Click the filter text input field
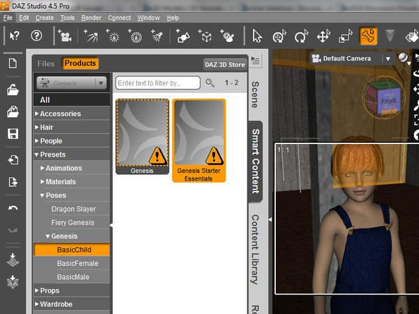Screen dimensions: 419x314 [x=158, y=83]
